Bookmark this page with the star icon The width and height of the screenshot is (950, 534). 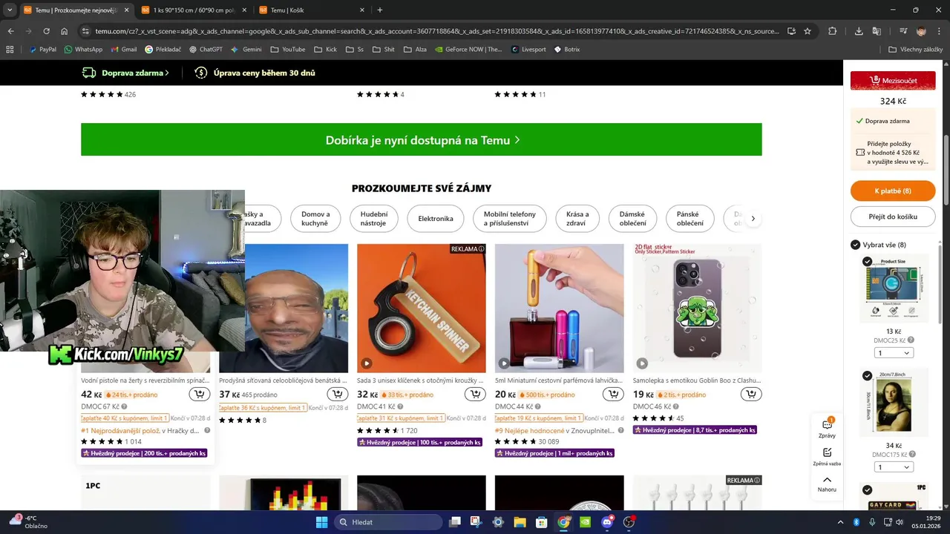(807, 31)
